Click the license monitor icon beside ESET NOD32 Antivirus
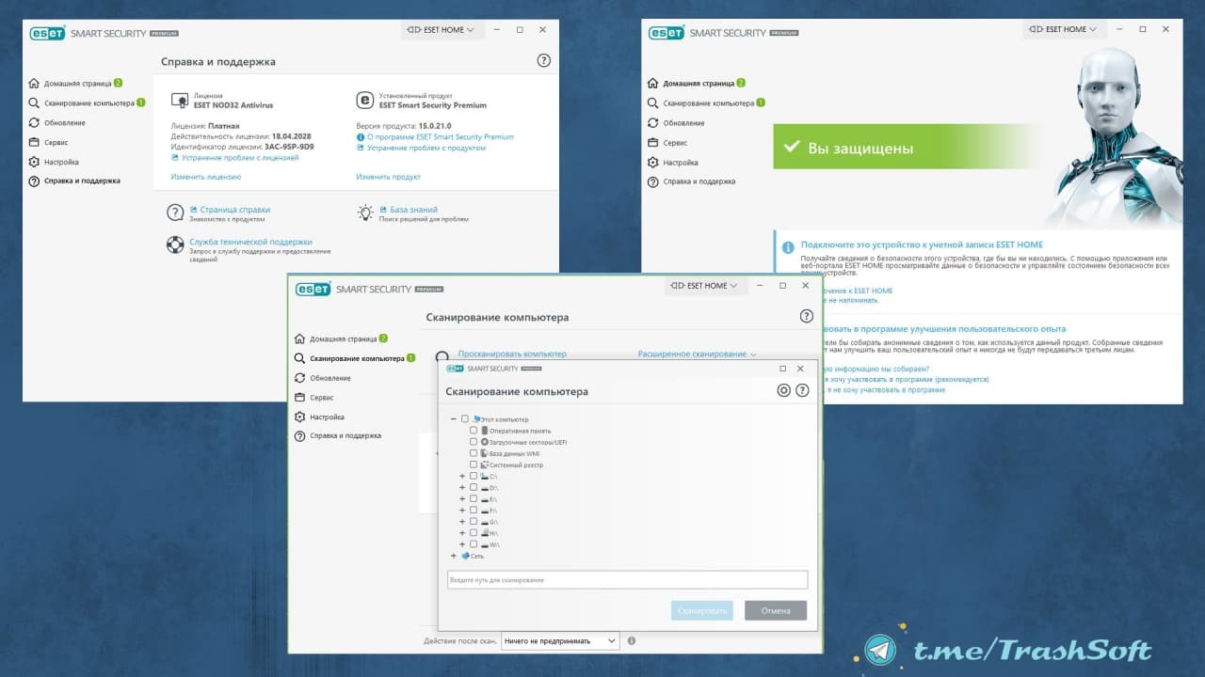The image size is (1205, 677). coord(179,100)
